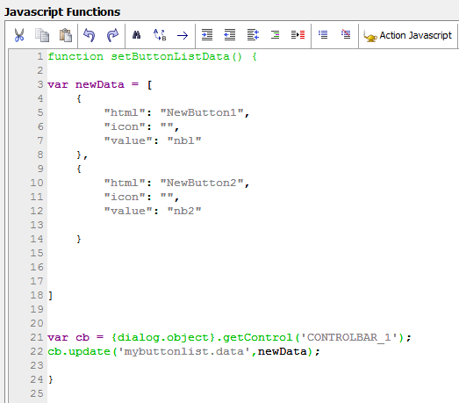Click the Copy icon in toolbar
This screenshot has height=403, width=459.
(42, 35)
